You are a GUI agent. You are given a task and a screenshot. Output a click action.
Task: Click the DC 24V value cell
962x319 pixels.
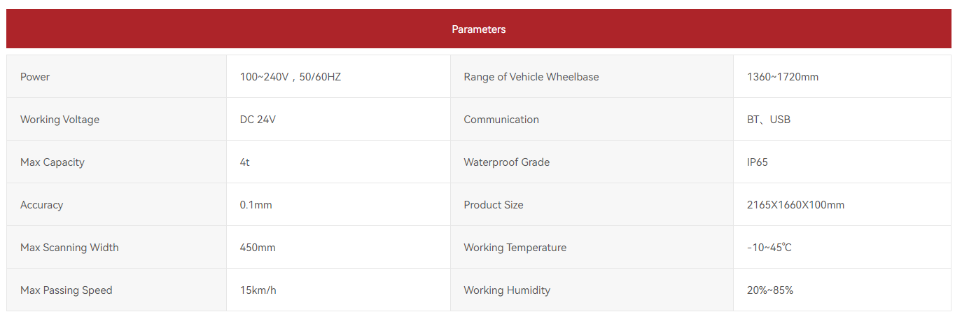pos(338,120)
